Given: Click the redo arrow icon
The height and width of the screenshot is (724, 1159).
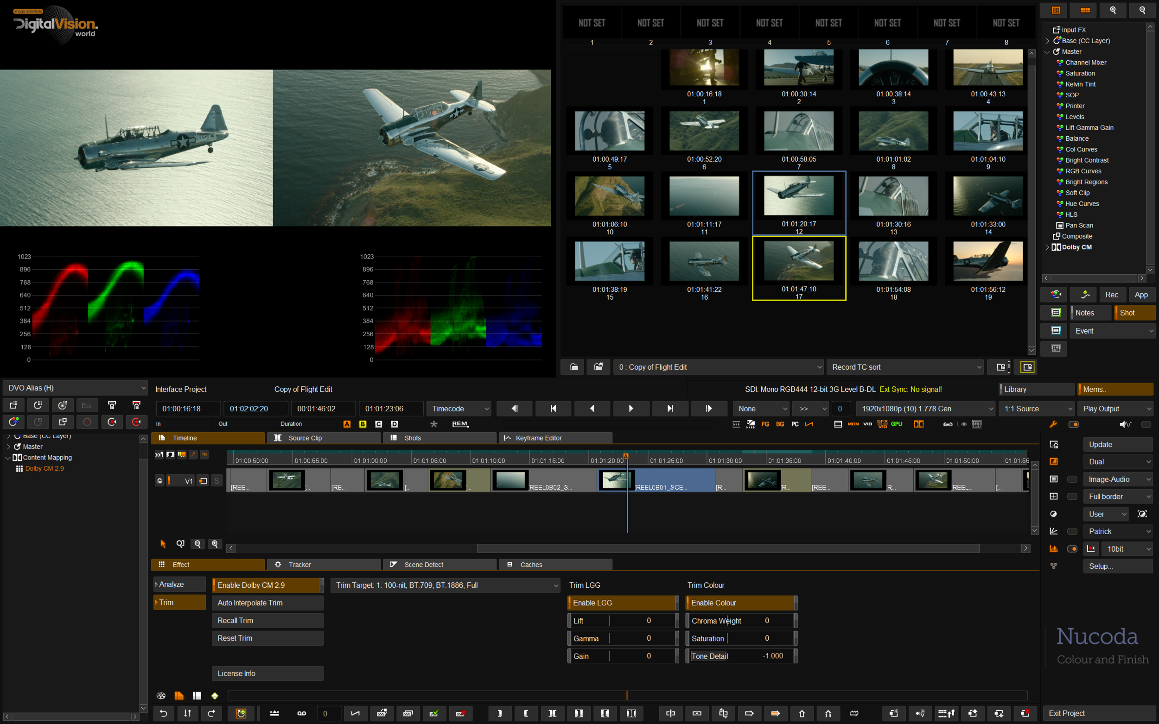Looking at the screenshot, I should 211,713.
